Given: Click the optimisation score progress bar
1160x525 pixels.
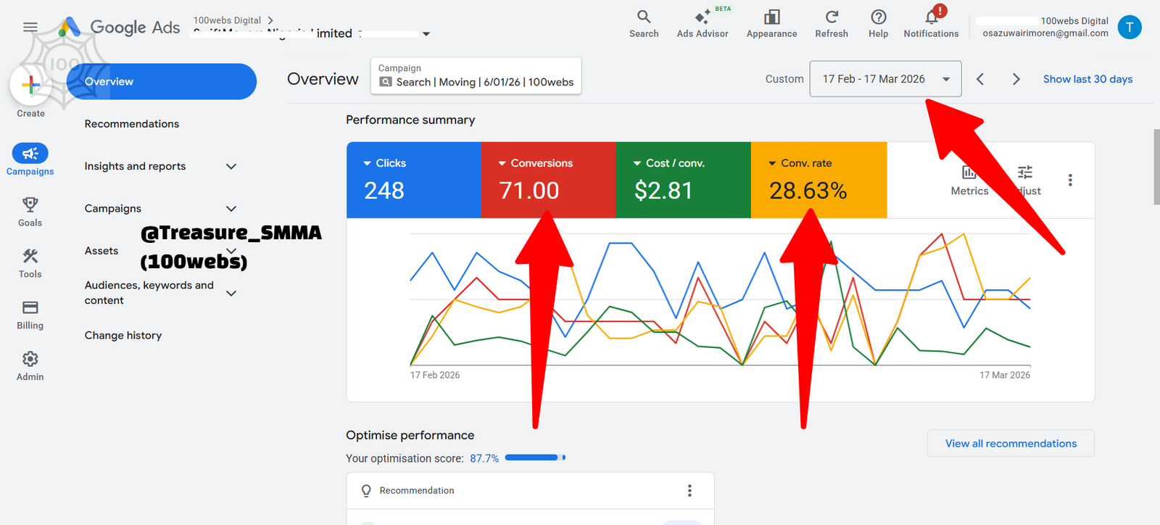Looking at the screenshot, I should [x=535, y=458].
